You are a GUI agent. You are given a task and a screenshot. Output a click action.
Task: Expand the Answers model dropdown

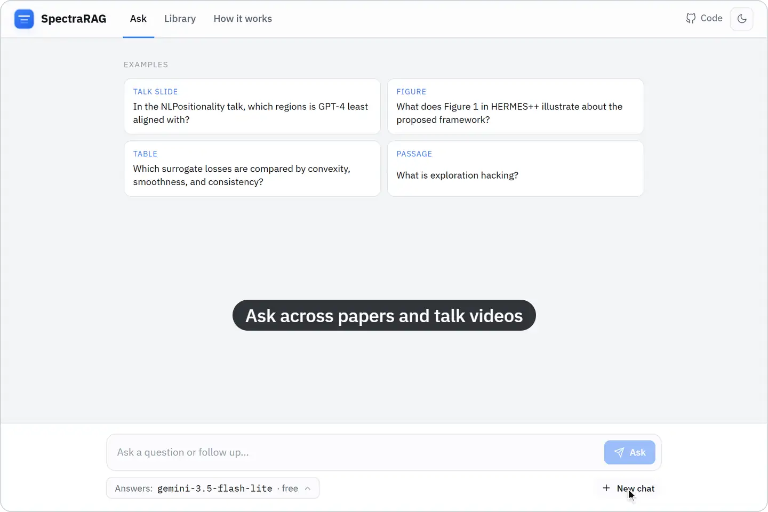pos(213,488)
